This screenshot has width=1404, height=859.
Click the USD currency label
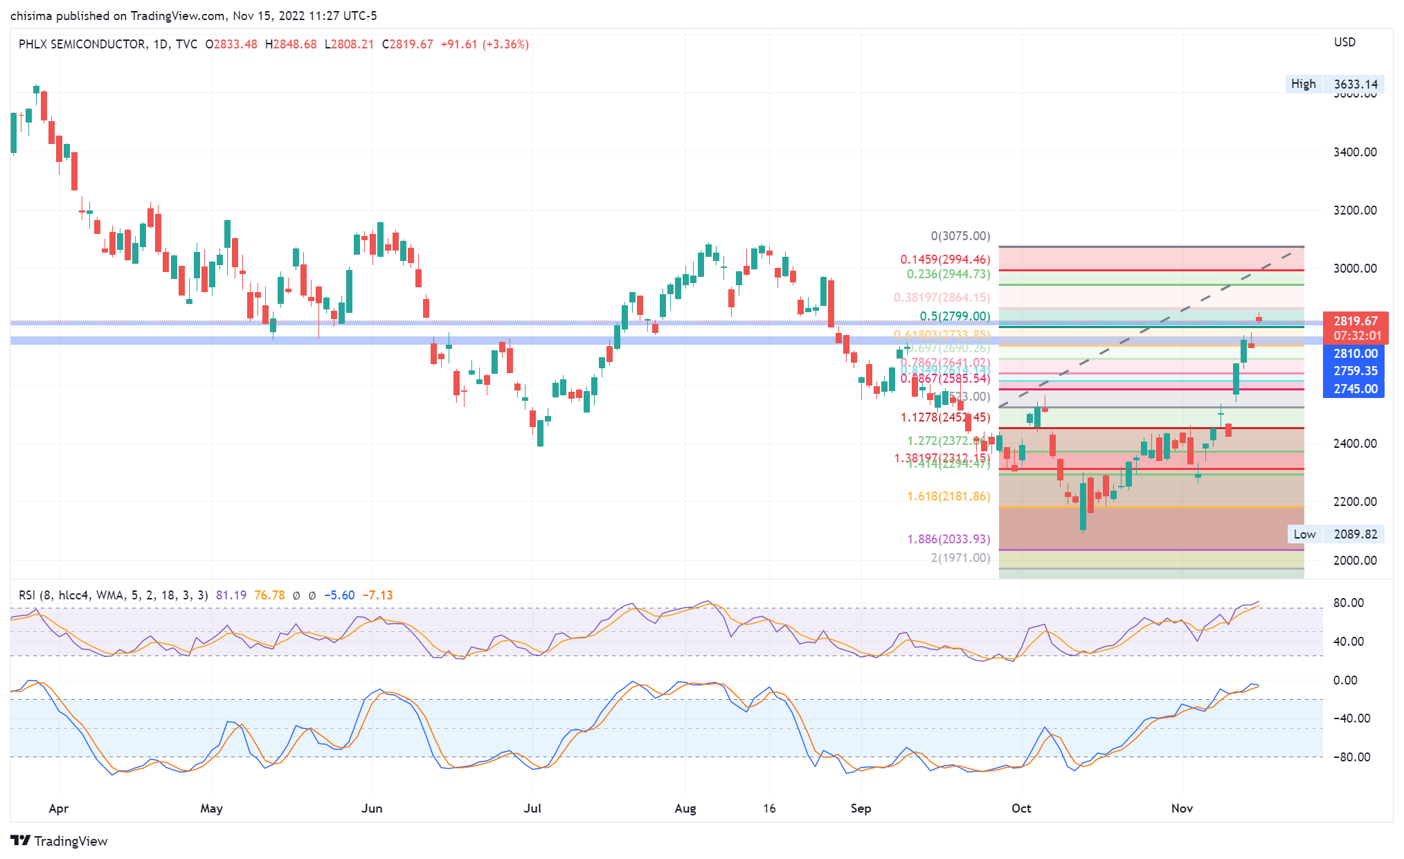(x=1344, y=42)
